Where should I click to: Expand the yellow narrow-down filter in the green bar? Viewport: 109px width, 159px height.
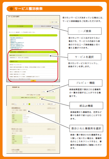42,98
